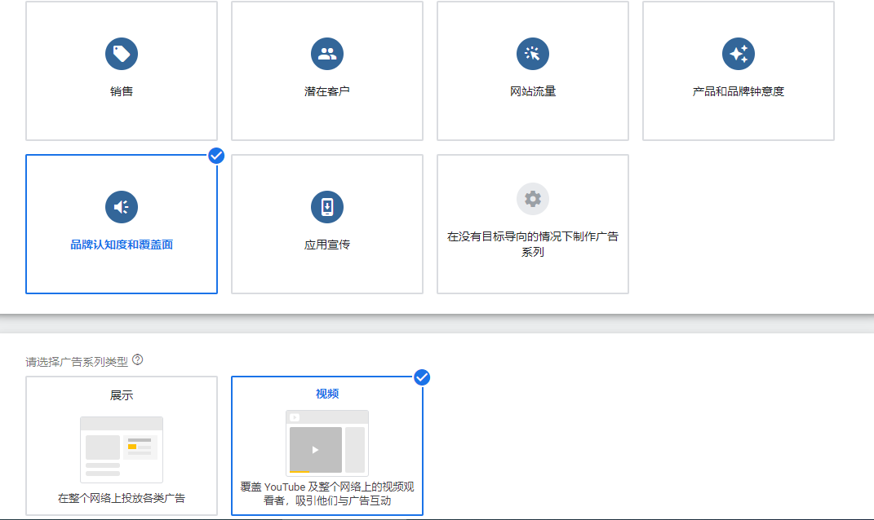The height and width of the screenshot is (520, 874).
Task: Click the price tag icon for 销售
Action: tap(122, 54)
